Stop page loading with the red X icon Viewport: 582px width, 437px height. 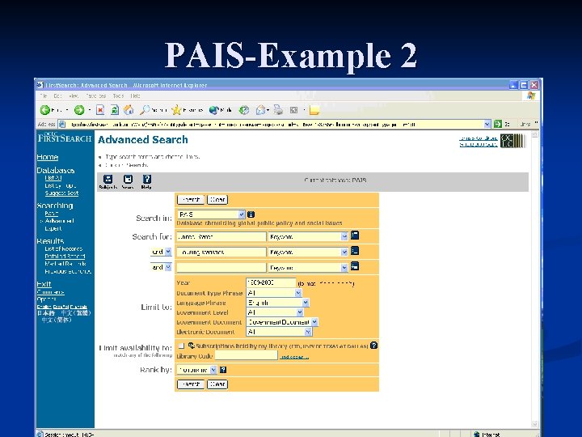click(100, 110)
